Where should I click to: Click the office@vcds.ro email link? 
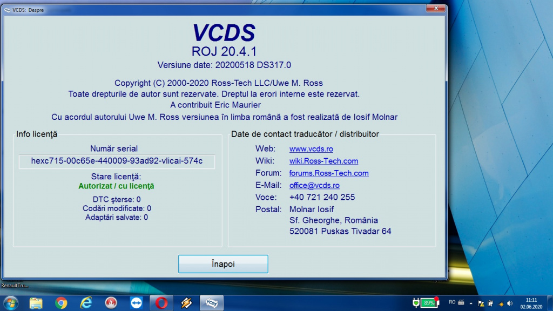(314, 185)
